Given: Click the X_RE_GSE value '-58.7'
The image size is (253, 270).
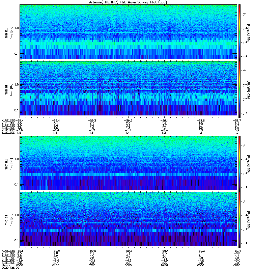Looking at the screenshot, I should [x=237, y=120].
